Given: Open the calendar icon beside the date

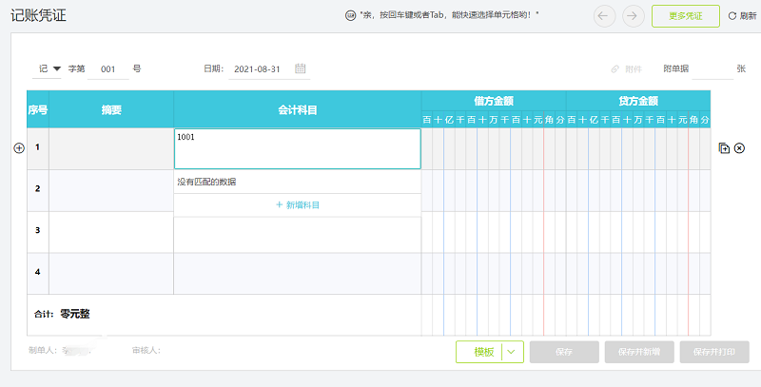Looking at the screenshot, I should pyautogui.click(x=301, y=68).
